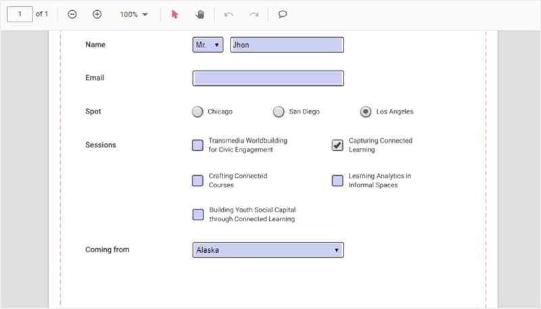Activate the text selection pointer tool
This screenshot has height=309, width=541.
click(175, 14)
